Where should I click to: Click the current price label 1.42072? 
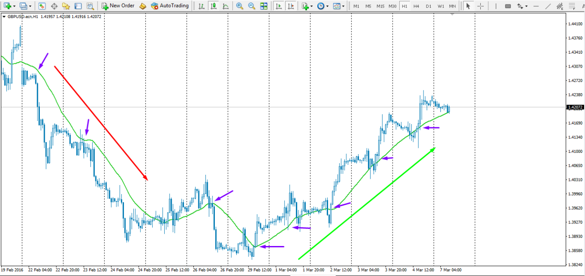pos(575,107)
